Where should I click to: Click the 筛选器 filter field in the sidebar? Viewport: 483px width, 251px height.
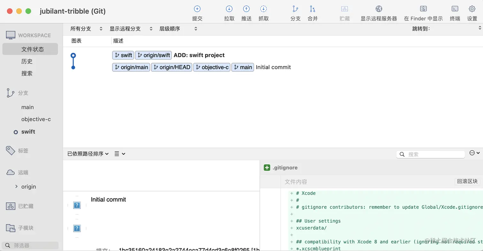pos(30,245)
